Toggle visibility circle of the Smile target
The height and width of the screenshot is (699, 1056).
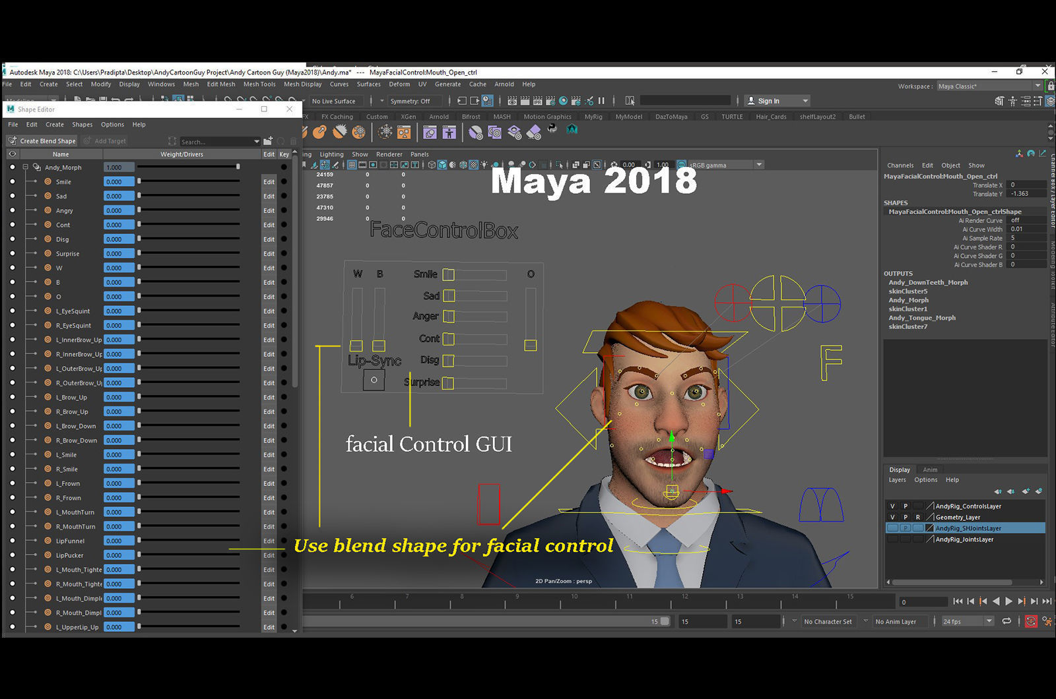tap(12, 181)
